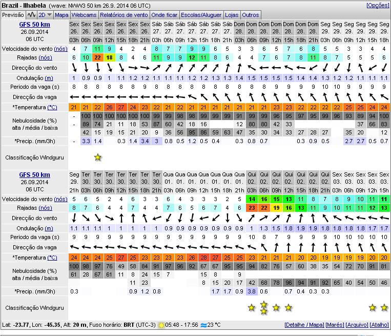This screenshot has width=391, height=336.
Task: Click the m unit link in top Ondulação row
Action: point(49,78)
